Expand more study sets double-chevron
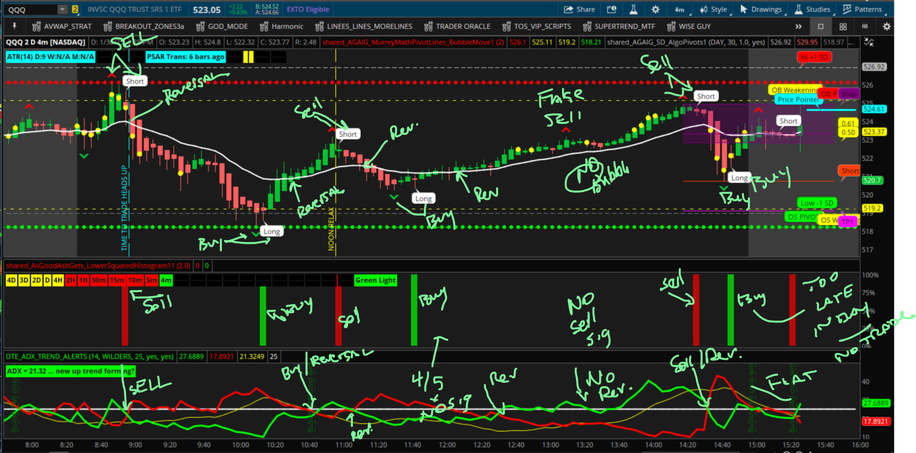 point(798,27)
